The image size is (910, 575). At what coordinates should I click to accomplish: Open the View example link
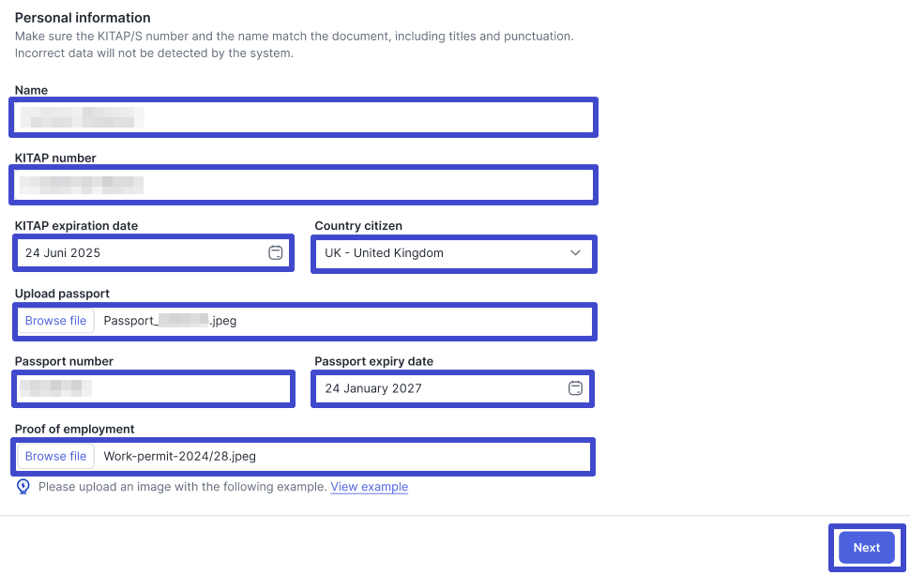pos(369,487)
